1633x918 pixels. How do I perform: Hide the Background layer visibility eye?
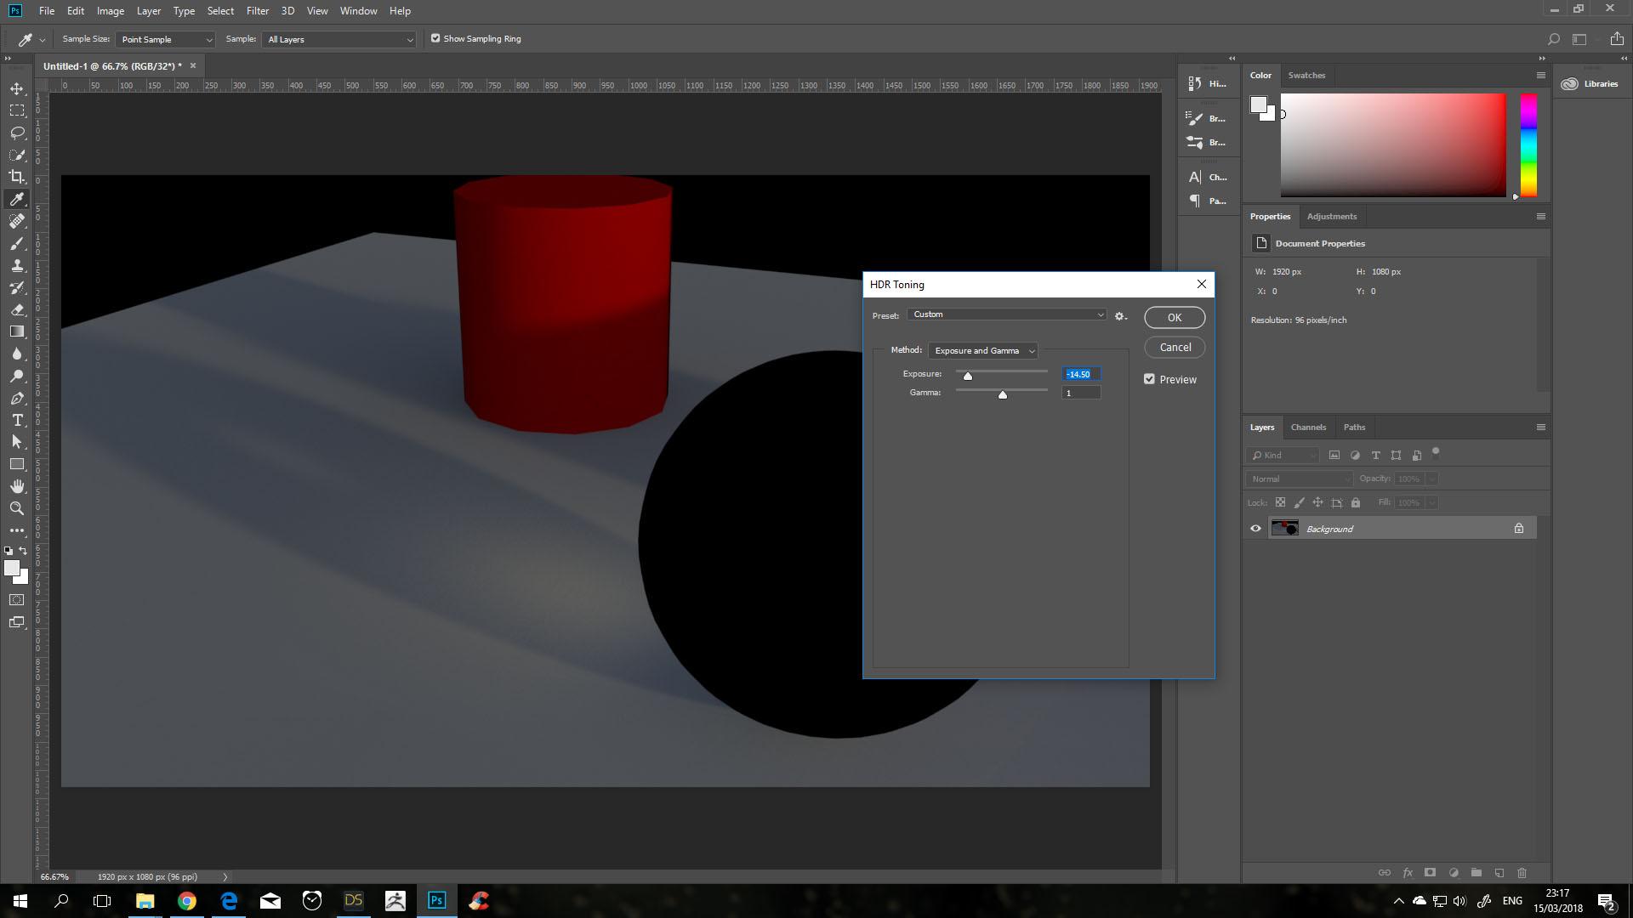click(x=1255, y=529)
